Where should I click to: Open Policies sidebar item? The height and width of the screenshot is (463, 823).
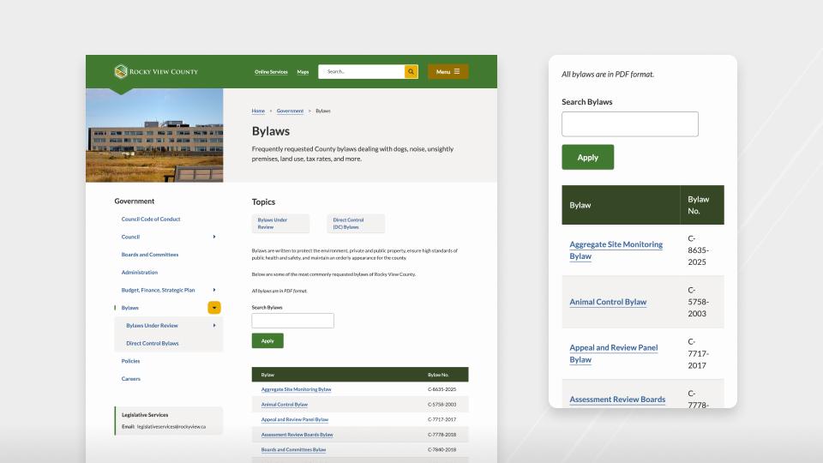click(x=130, y=361)
